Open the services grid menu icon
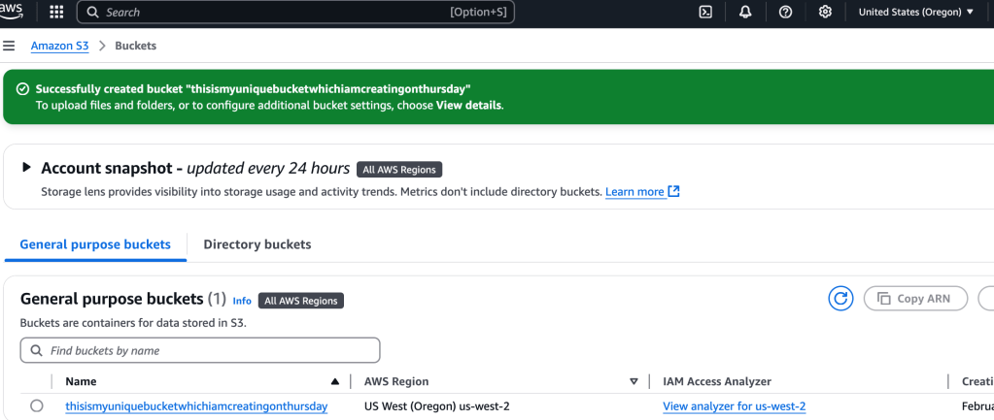The height and width of the screenshot is (420, 994). click(56, 12)
